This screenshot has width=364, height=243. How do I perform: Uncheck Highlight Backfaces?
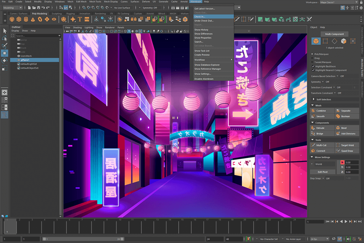(x=313, y=66)
